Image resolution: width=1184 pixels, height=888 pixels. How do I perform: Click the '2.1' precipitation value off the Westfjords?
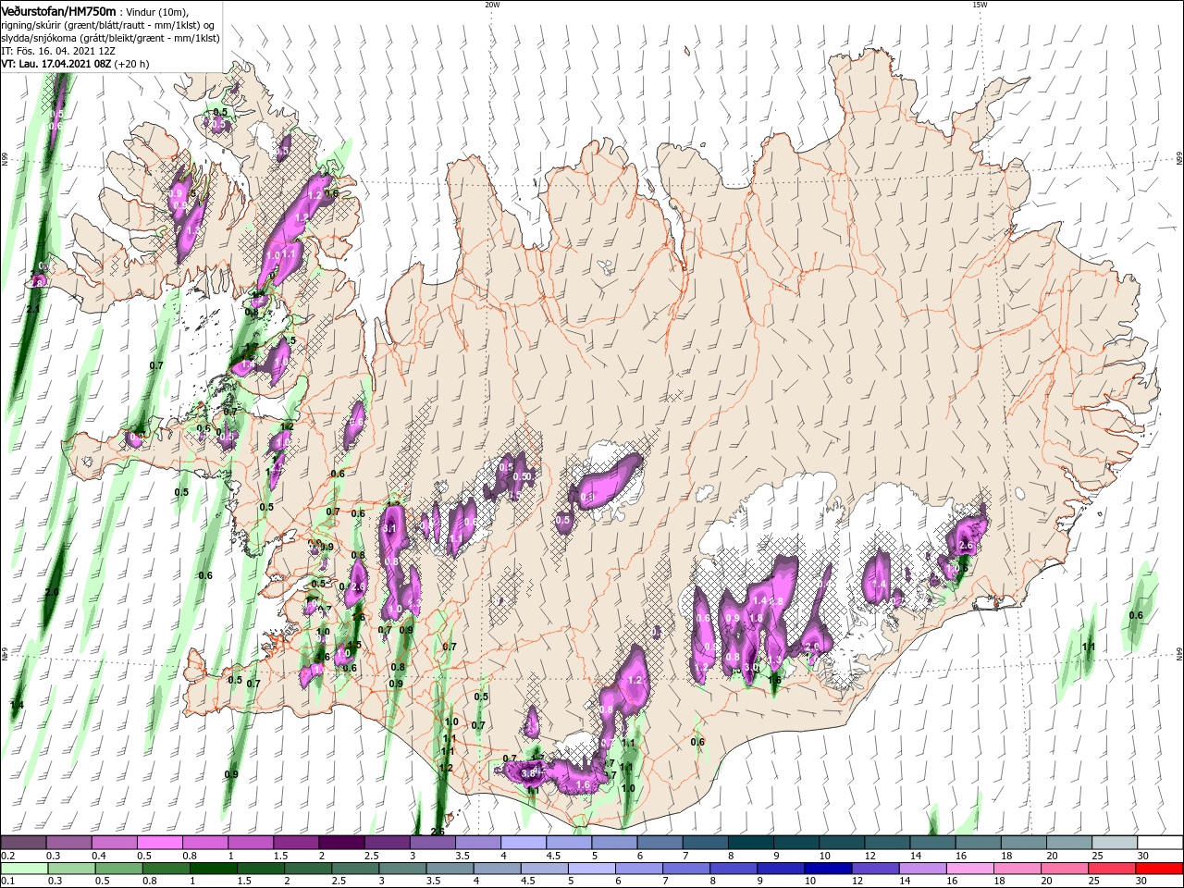point(33,308)
